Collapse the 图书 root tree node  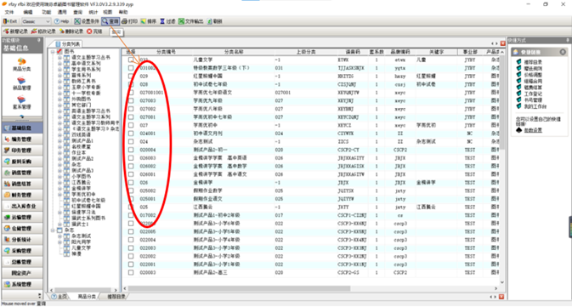53,52
